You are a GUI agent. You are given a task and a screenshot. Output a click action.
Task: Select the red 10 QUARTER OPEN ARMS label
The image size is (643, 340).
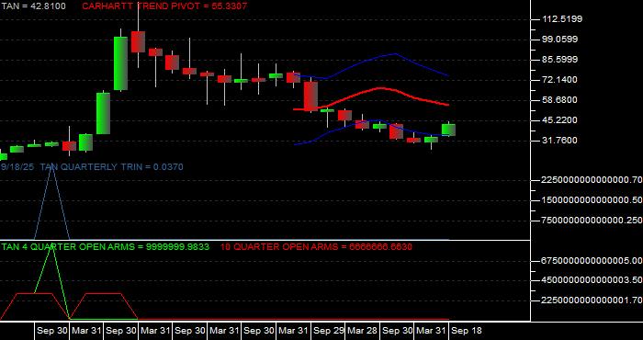tap(316, 247)
